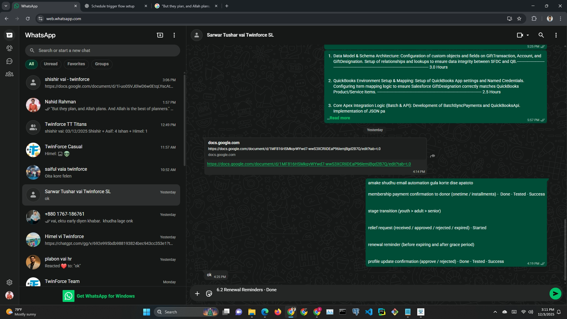Open the conversation three-dot menu
This screenshot has width=567, height=319.
point(556,35)
